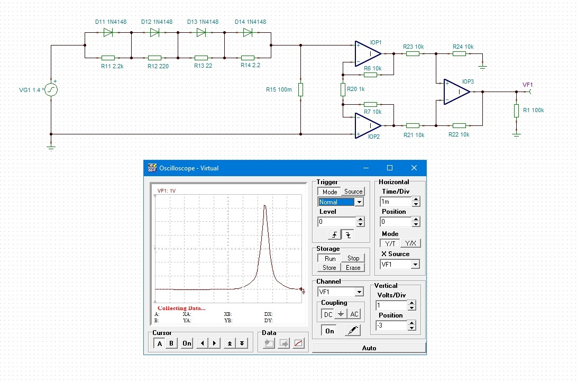577x381 pixels.
Task: Click the 'VF1: 1V' trace label
Action: click(x=166, y=190)
